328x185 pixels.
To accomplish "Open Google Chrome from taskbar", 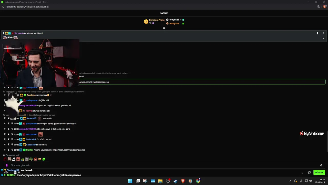I will (198, 181).
